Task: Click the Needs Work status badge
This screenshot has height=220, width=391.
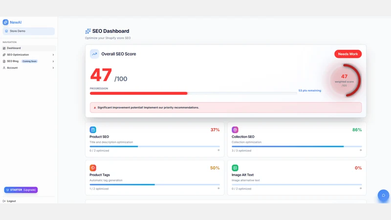Action: 348,54
